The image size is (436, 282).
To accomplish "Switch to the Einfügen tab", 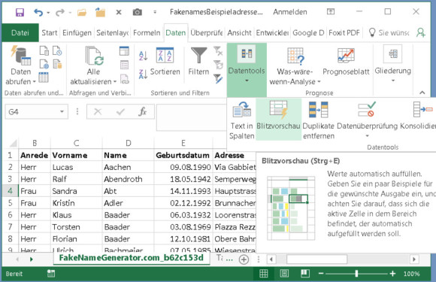I will coord(77,33).
